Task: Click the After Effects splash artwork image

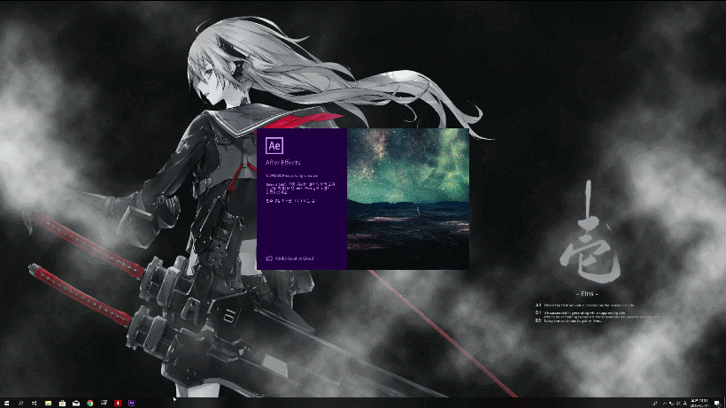Action: point(408,199)
